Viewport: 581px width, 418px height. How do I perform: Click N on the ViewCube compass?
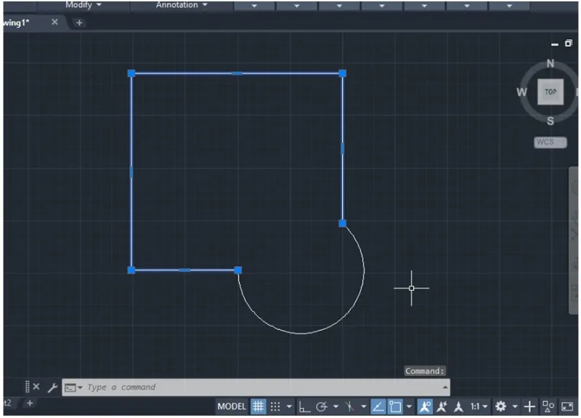pyautogui.click(x=550, y=64)
